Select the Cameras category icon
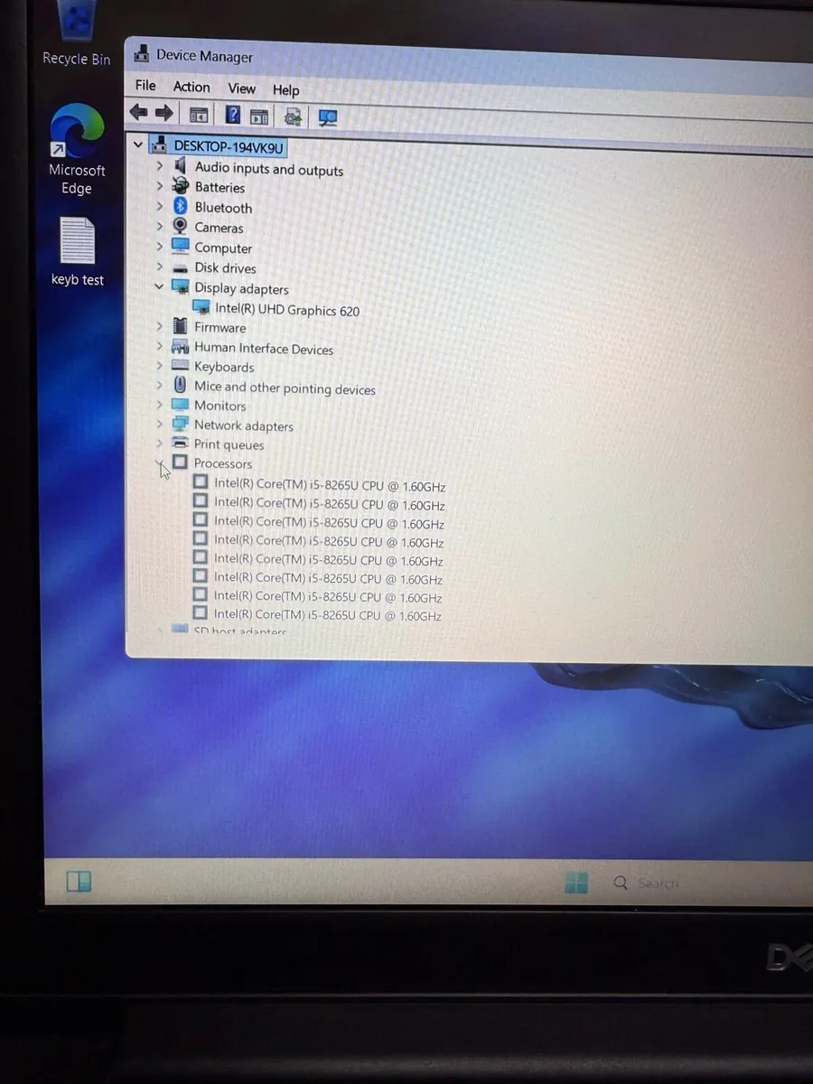 (180, 227)
